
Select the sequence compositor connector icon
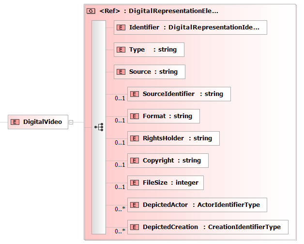(99, 127)
